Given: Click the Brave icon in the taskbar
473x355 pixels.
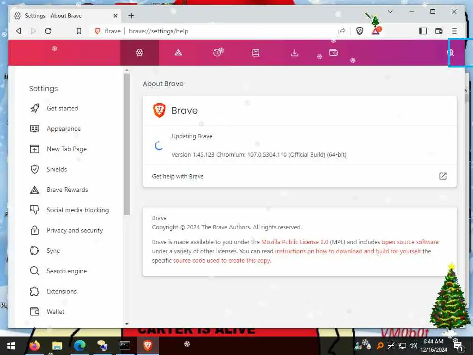Looking at the screenshot, I should click(147, 346).
